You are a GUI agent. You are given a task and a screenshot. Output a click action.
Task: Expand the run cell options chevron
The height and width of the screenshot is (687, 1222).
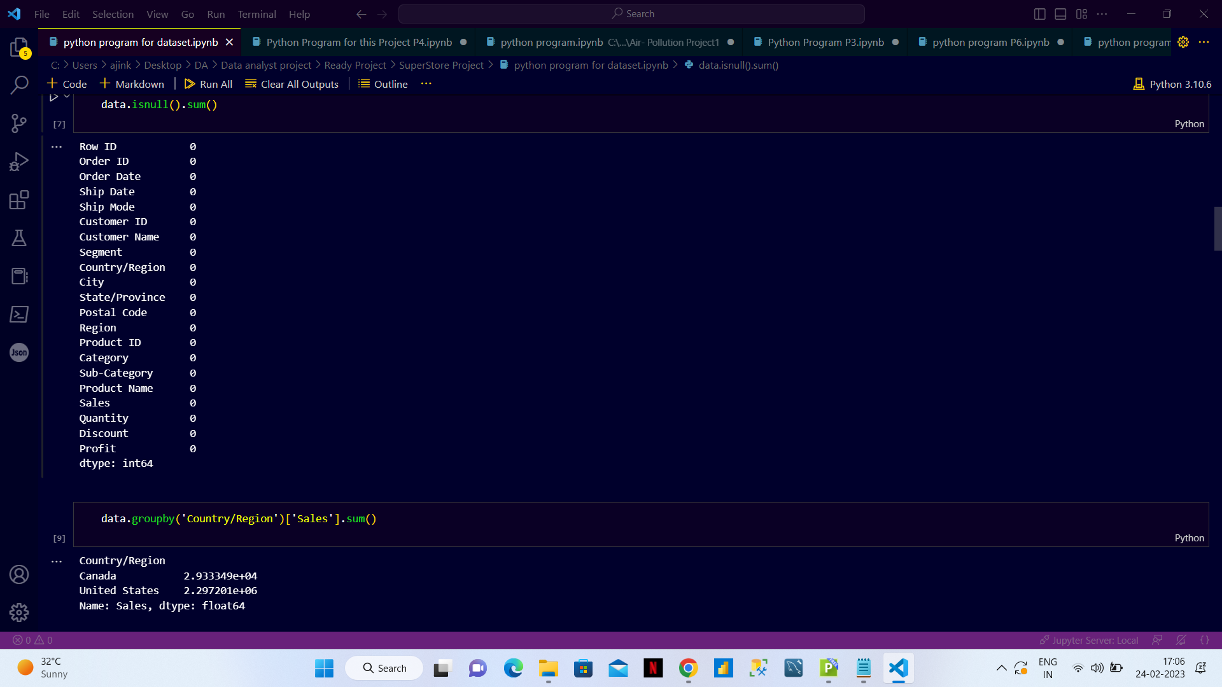click(67, 97)
